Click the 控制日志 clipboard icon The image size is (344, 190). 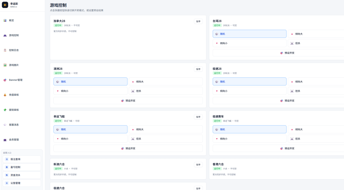point(5,50)
